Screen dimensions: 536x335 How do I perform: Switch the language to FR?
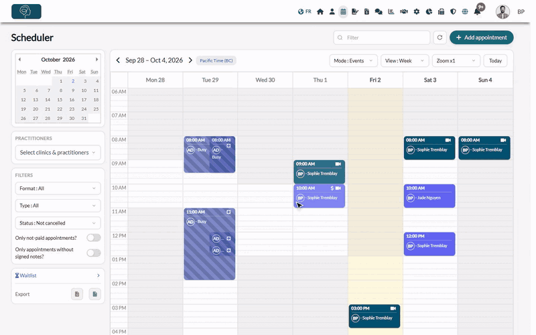[305, 11]
